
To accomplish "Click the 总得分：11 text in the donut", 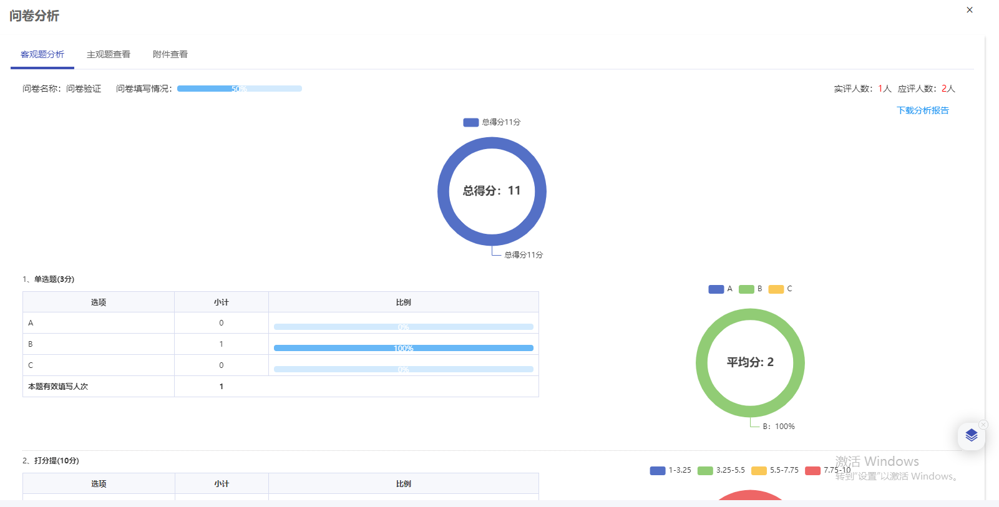I will pos(492,191).
